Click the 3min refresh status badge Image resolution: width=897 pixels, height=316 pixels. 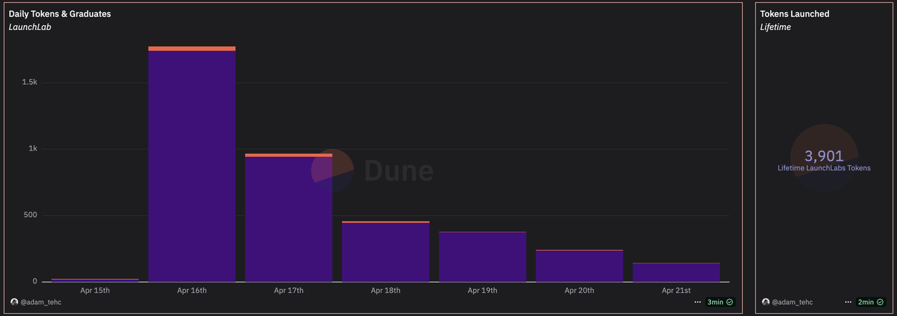click(x=715, y=302)
